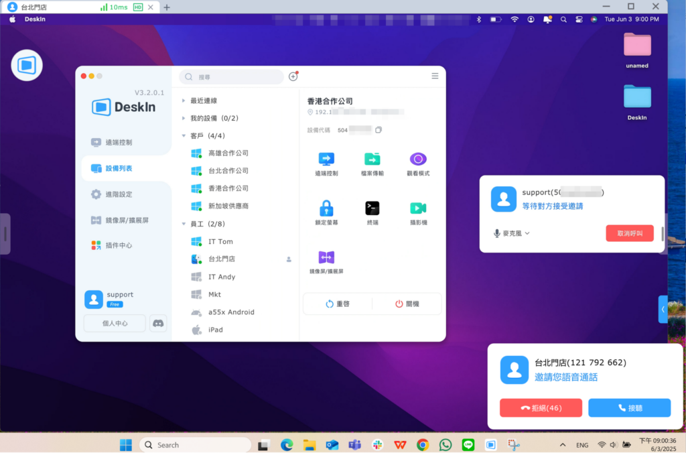This screenshot has width=686, height=453.
Task: Expand the blue side panel arrow
Action: pos(663,310)
